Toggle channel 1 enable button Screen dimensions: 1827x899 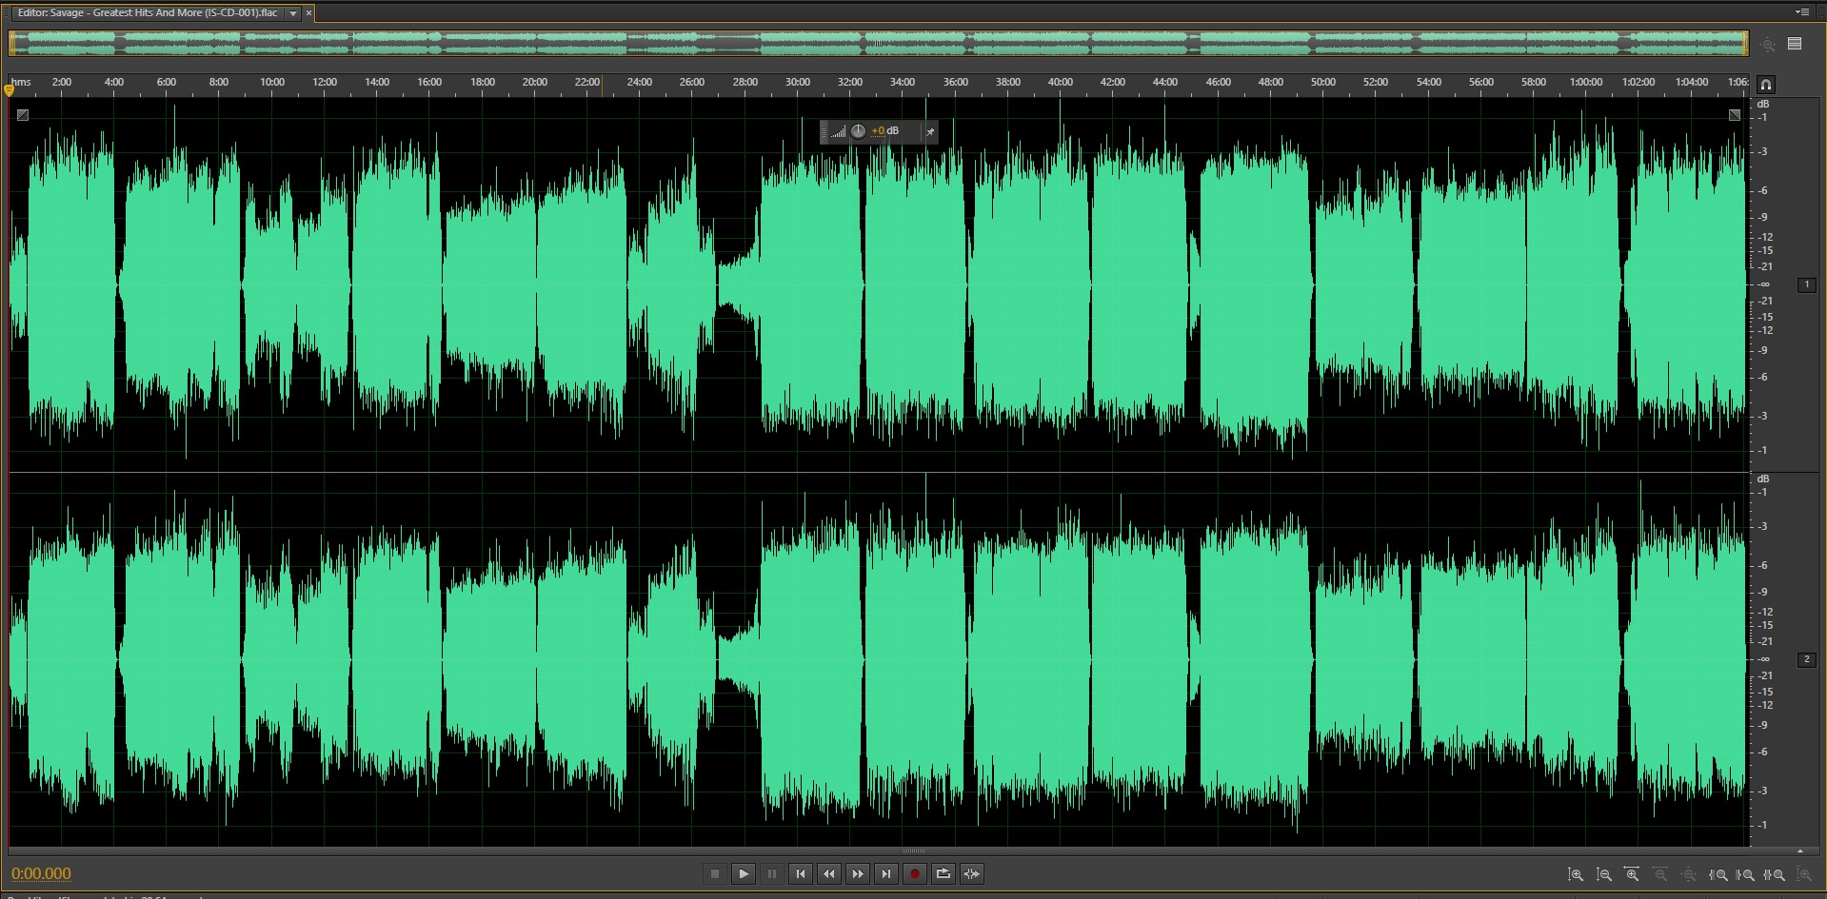(x=1806, y=284)
